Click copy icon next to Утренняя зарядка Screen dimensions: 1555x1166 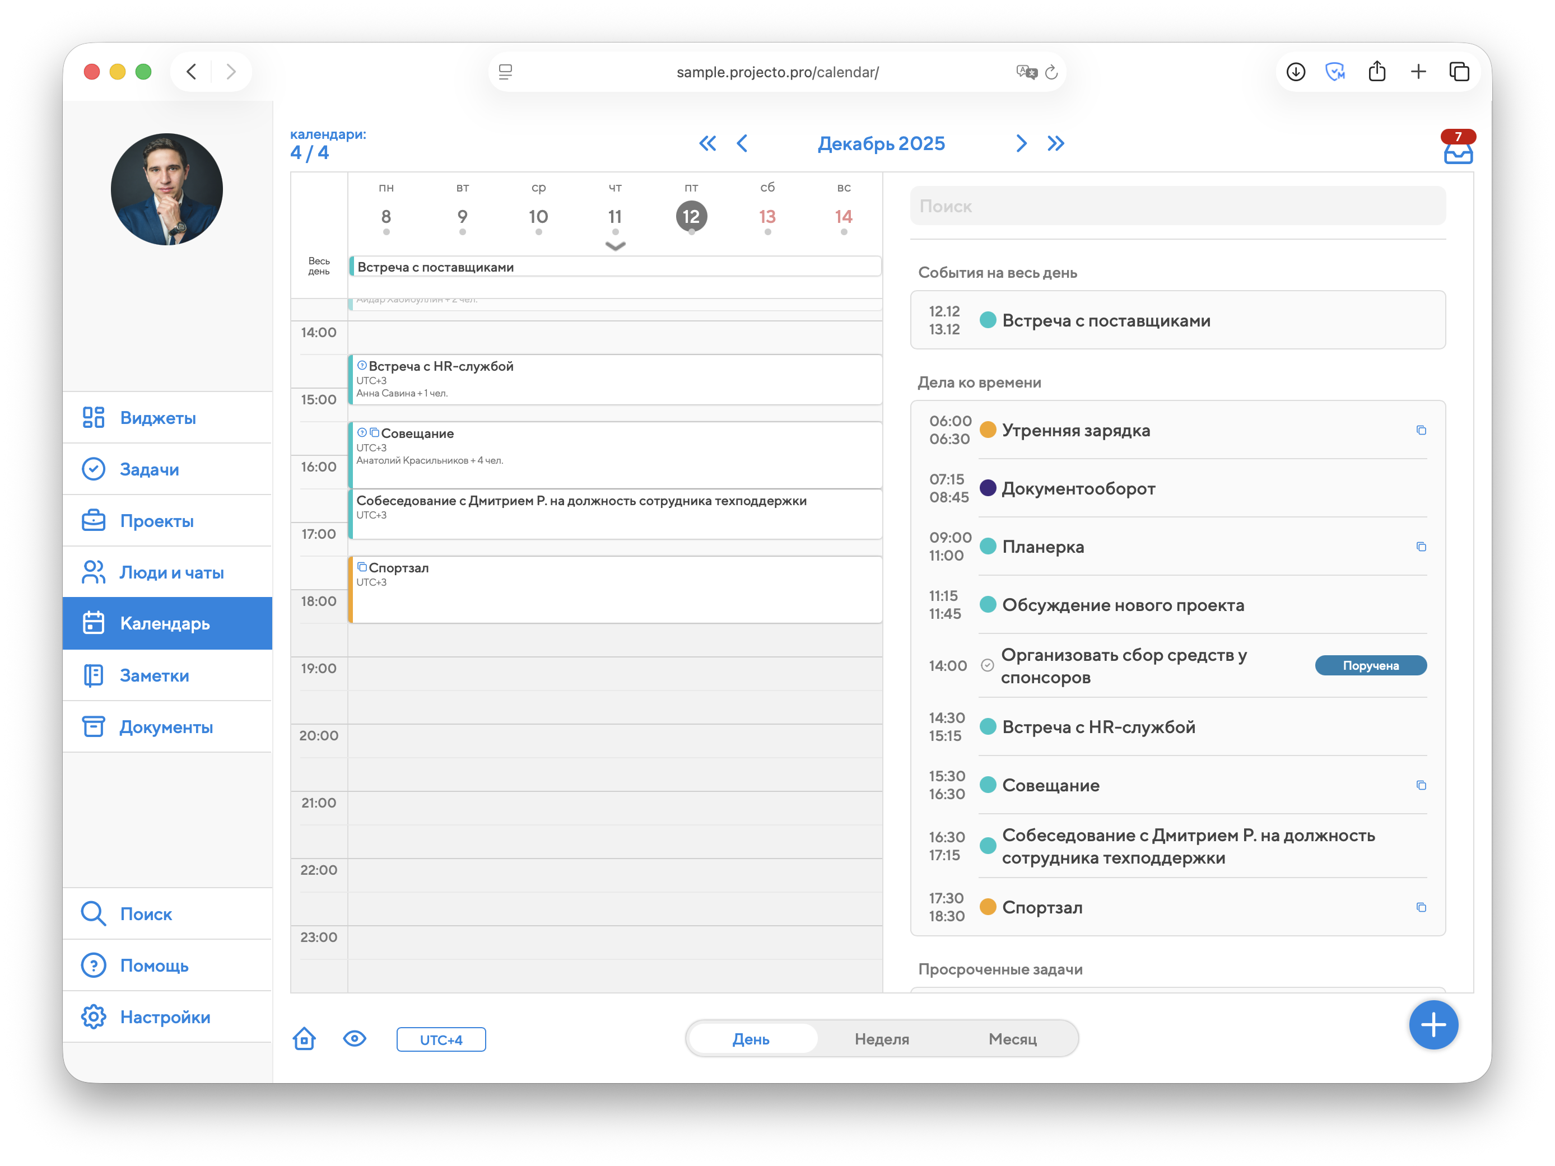(1421, 430)
